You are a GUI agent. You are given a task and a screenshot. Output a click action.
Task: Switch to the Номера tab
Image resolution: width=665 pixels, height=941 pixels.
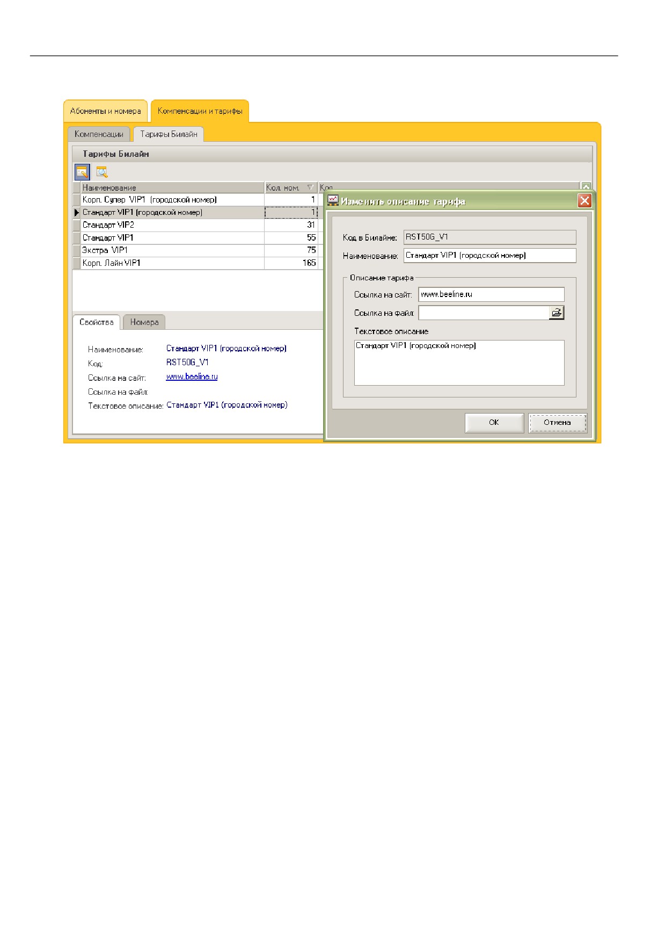[144, 322]
